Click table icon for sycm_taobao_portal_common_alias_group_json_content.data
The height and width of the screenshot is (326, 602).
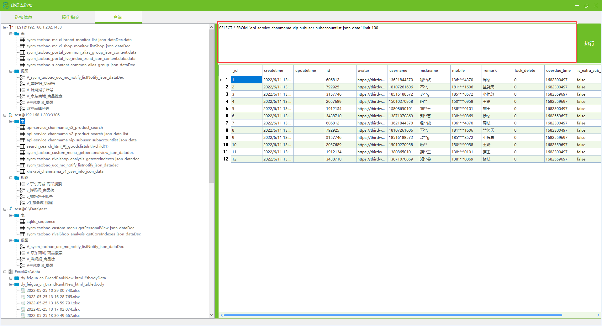(x=23, y=52)
